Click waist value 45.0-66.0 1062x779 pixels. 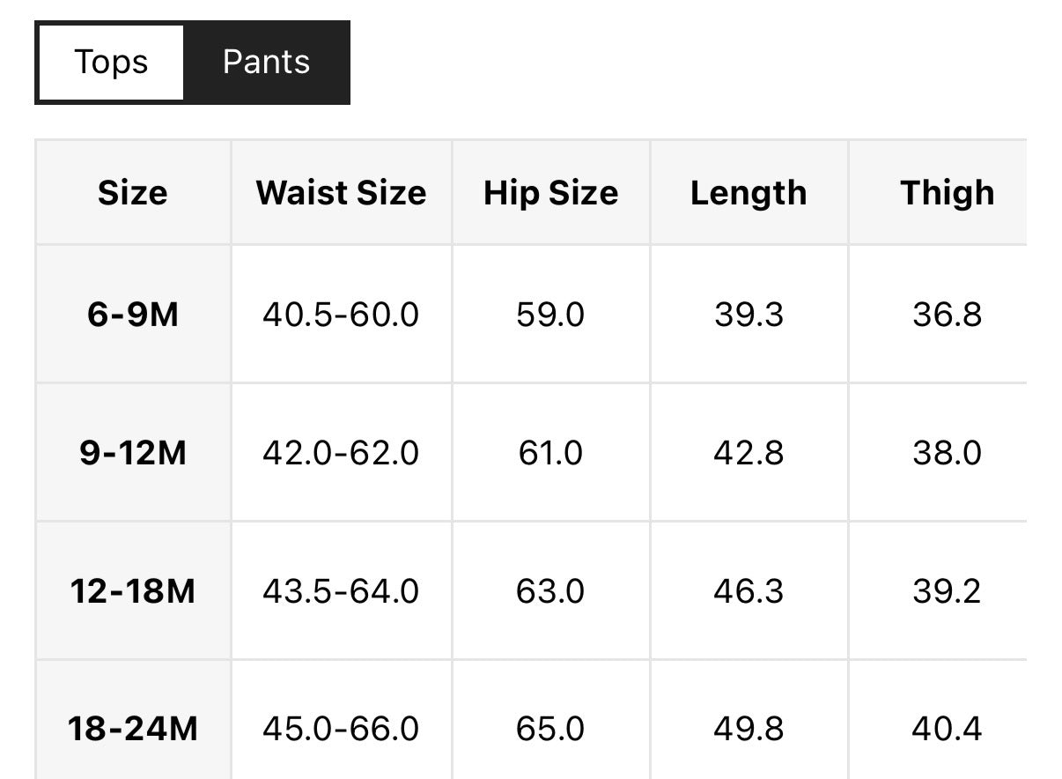click(341, 729)
